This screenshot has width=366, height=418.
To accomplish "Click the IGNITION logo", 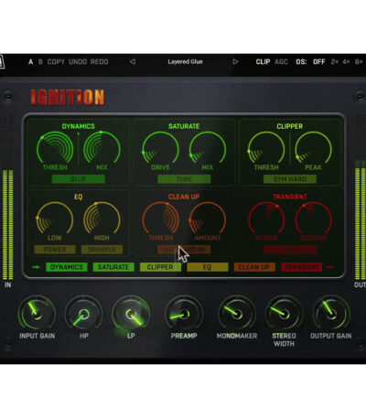I will click(x=68, y=97).
